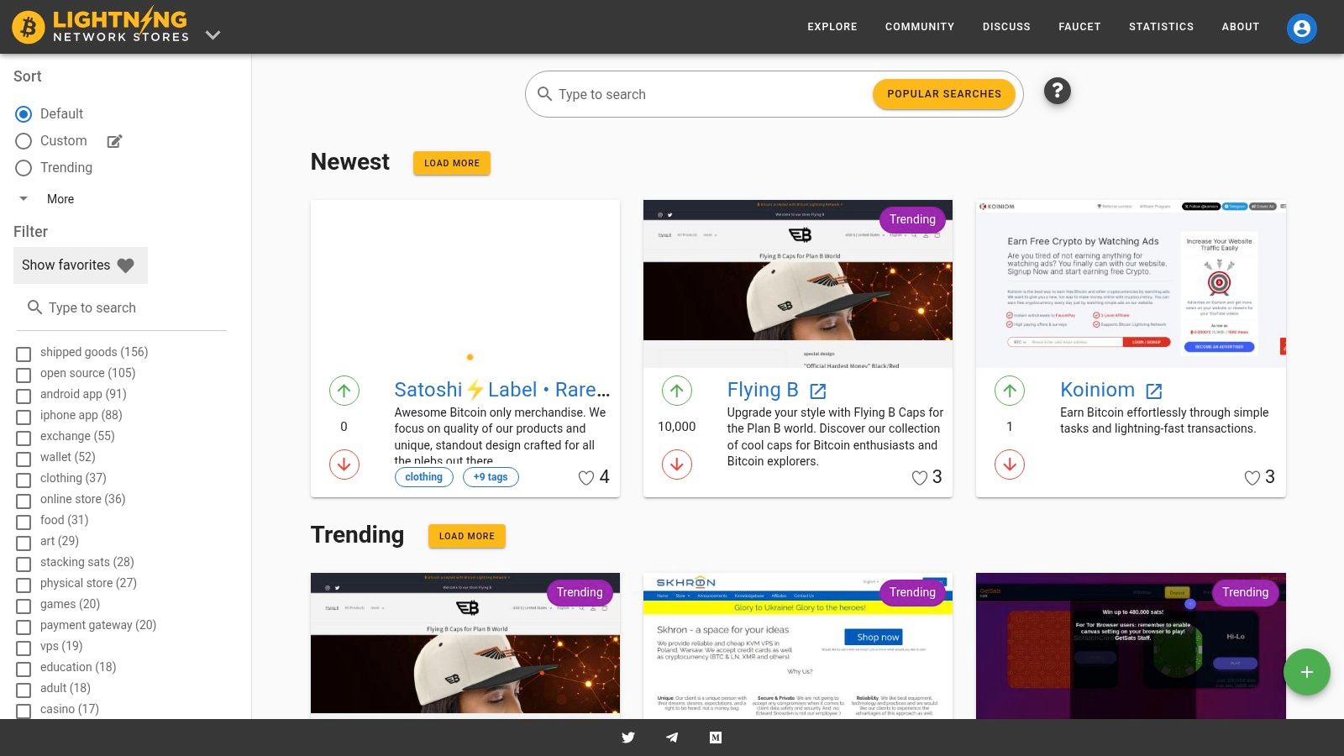Screen dimensions: 1344x756
Task: Check the iphone app filter
Action: click(x=24, y=417)
